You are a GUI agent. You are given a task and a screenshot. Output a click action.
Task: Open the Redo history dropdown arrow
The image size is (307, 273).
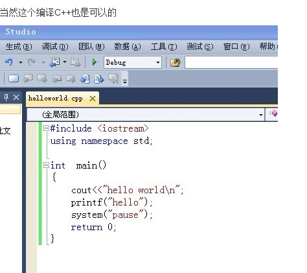[43, 62]
